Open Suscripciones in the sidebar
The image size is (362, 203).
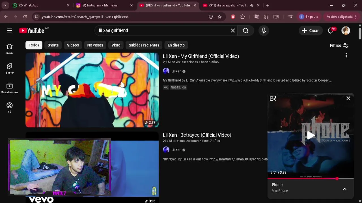(x=10, y=88)
